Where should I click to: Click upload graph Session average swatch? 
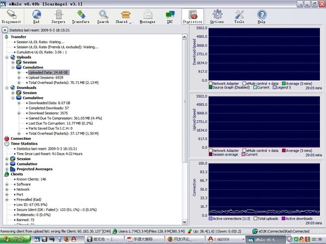coord(210,155)
